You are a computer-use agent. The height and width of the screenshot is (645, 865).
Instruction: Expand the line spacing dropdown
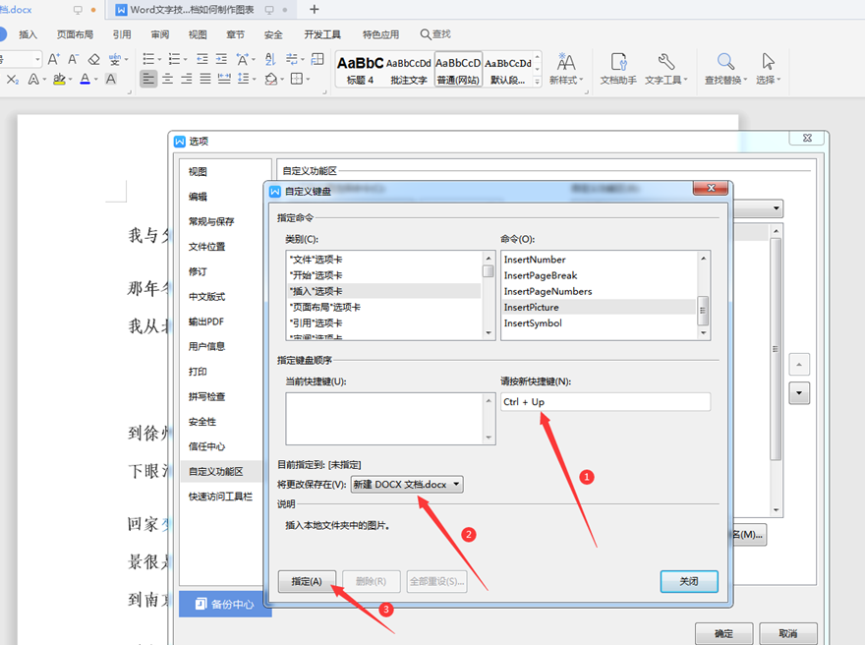pos(254,80)
